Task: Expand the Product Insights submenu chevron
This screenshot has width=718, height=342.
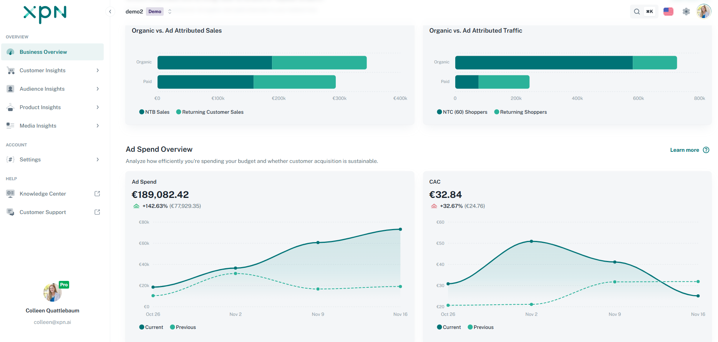Action: pos(98,107)
